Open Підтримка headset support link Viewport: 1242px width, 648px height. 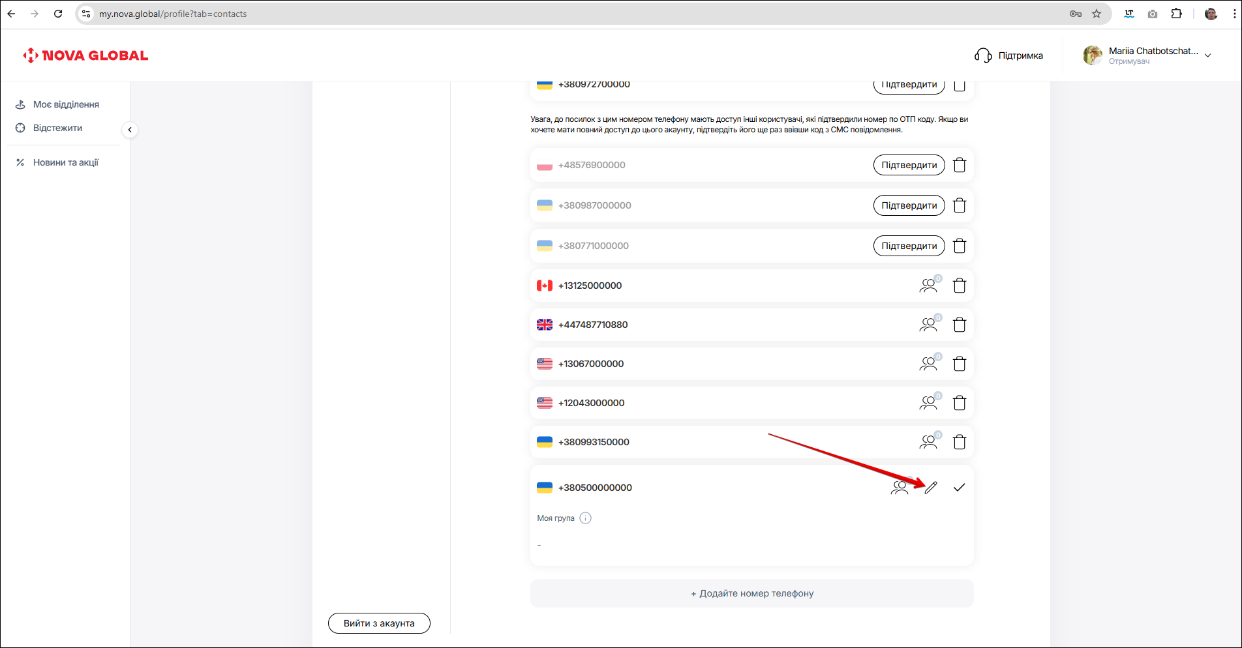pos(1008,55)
